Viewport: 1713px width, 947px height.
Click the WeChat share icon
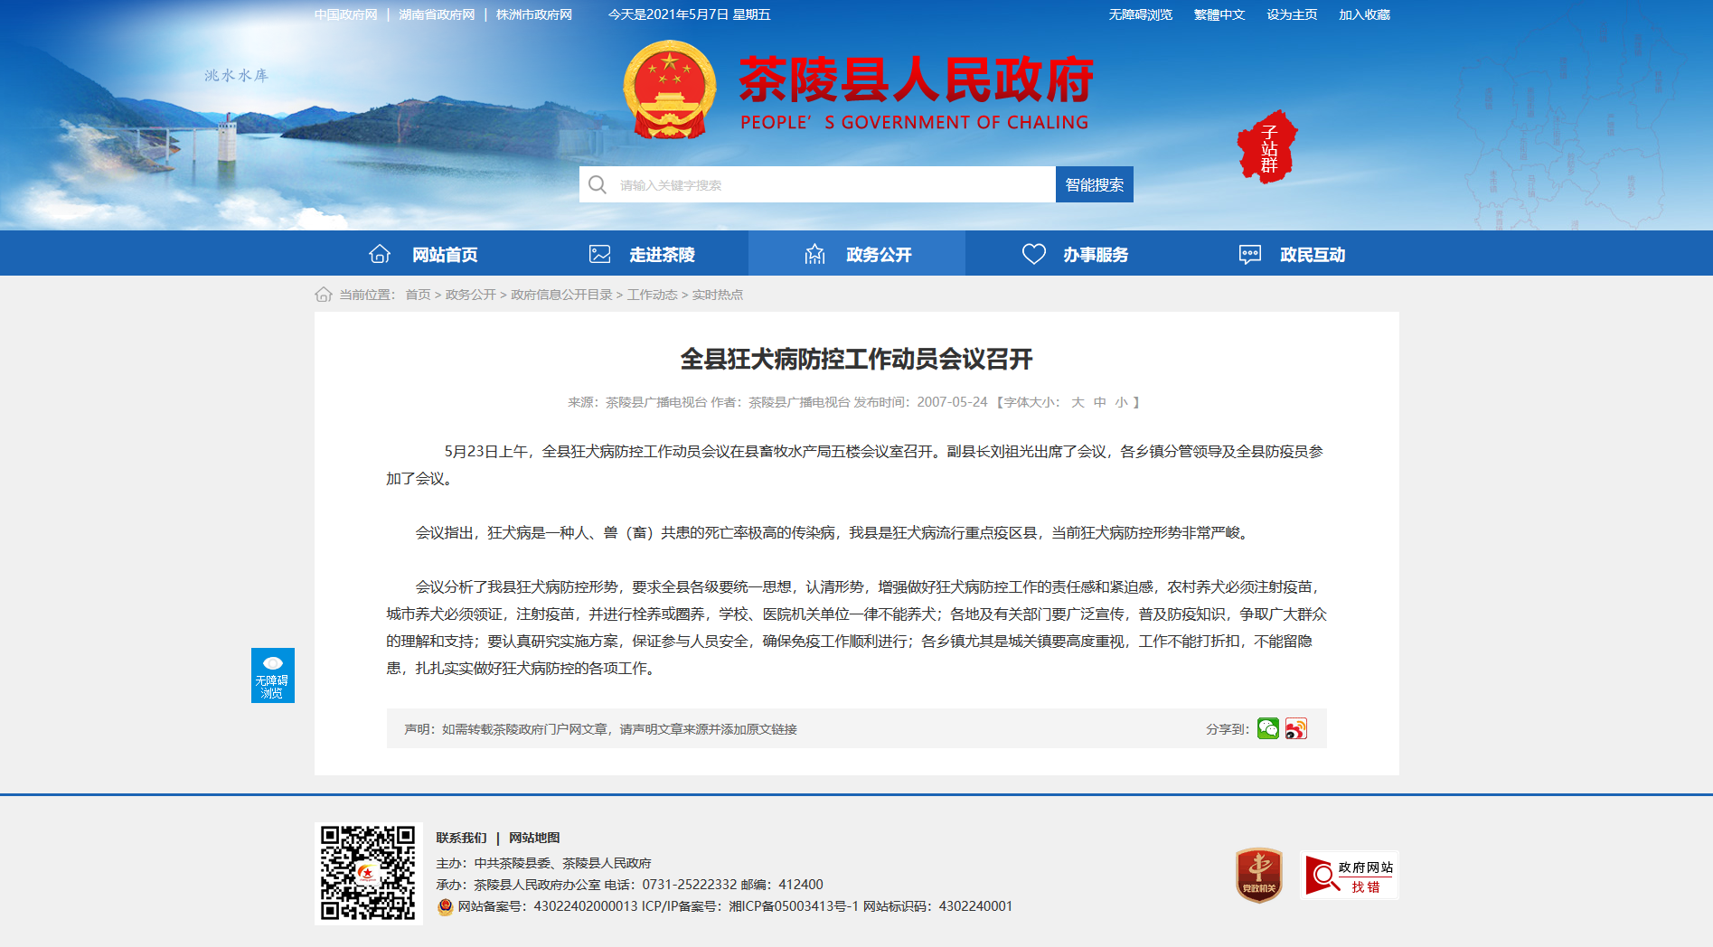pyautogui.click(x=1267, y=728)
